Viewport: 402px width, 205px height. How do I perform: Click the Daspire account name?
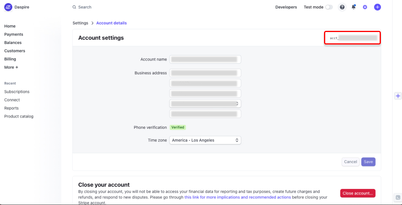pyautogui.click(x=22, y=7)
